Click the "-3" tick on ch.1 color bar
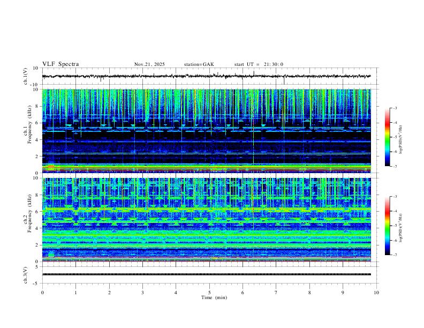The width and height of the screenshot is (424, 328). tap(395, 108)
